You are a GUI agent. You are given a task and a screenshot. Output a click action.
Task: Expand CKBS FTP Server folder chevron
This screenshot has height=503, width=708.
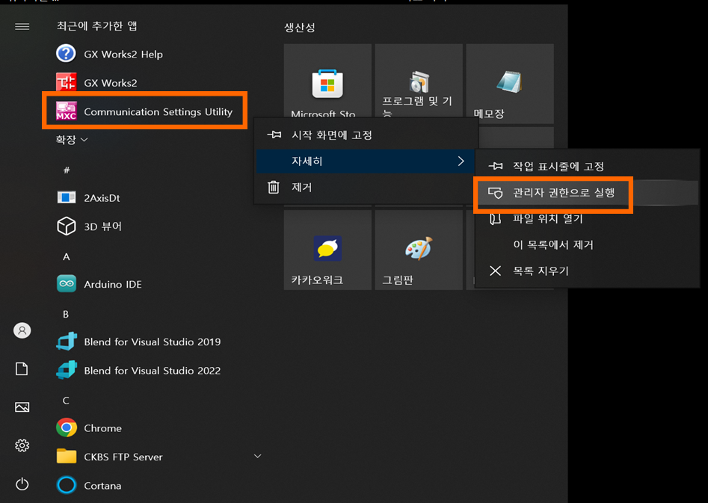point(257,456)
